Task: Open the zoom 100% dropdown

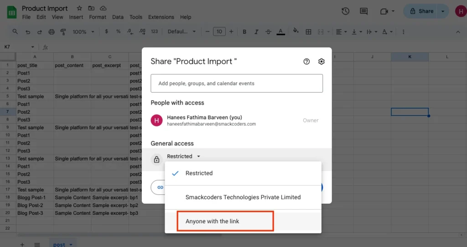Action: click(83, 32)
